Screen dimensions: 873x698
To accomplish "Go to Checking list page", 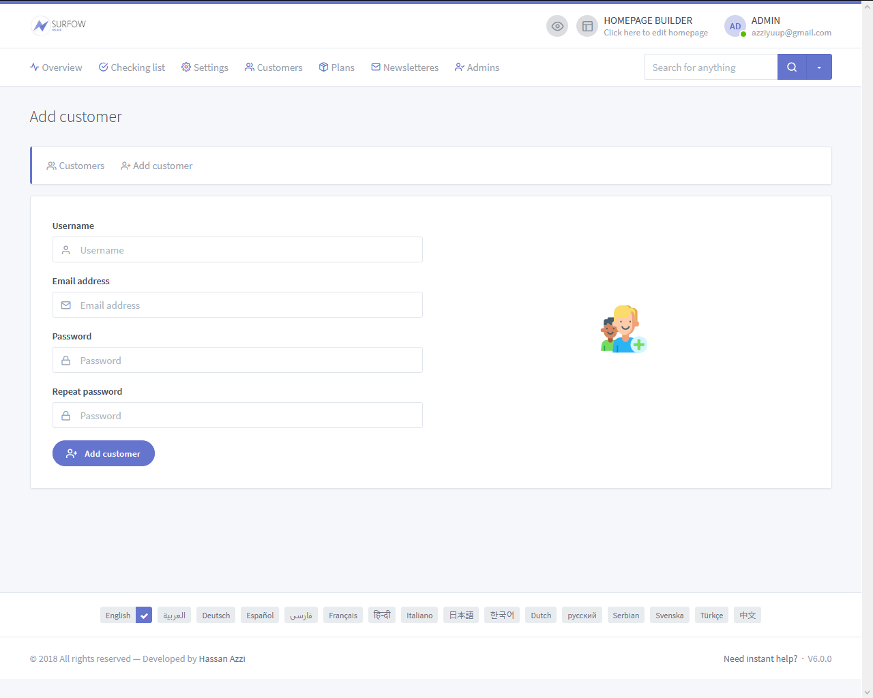I will 132,67.
